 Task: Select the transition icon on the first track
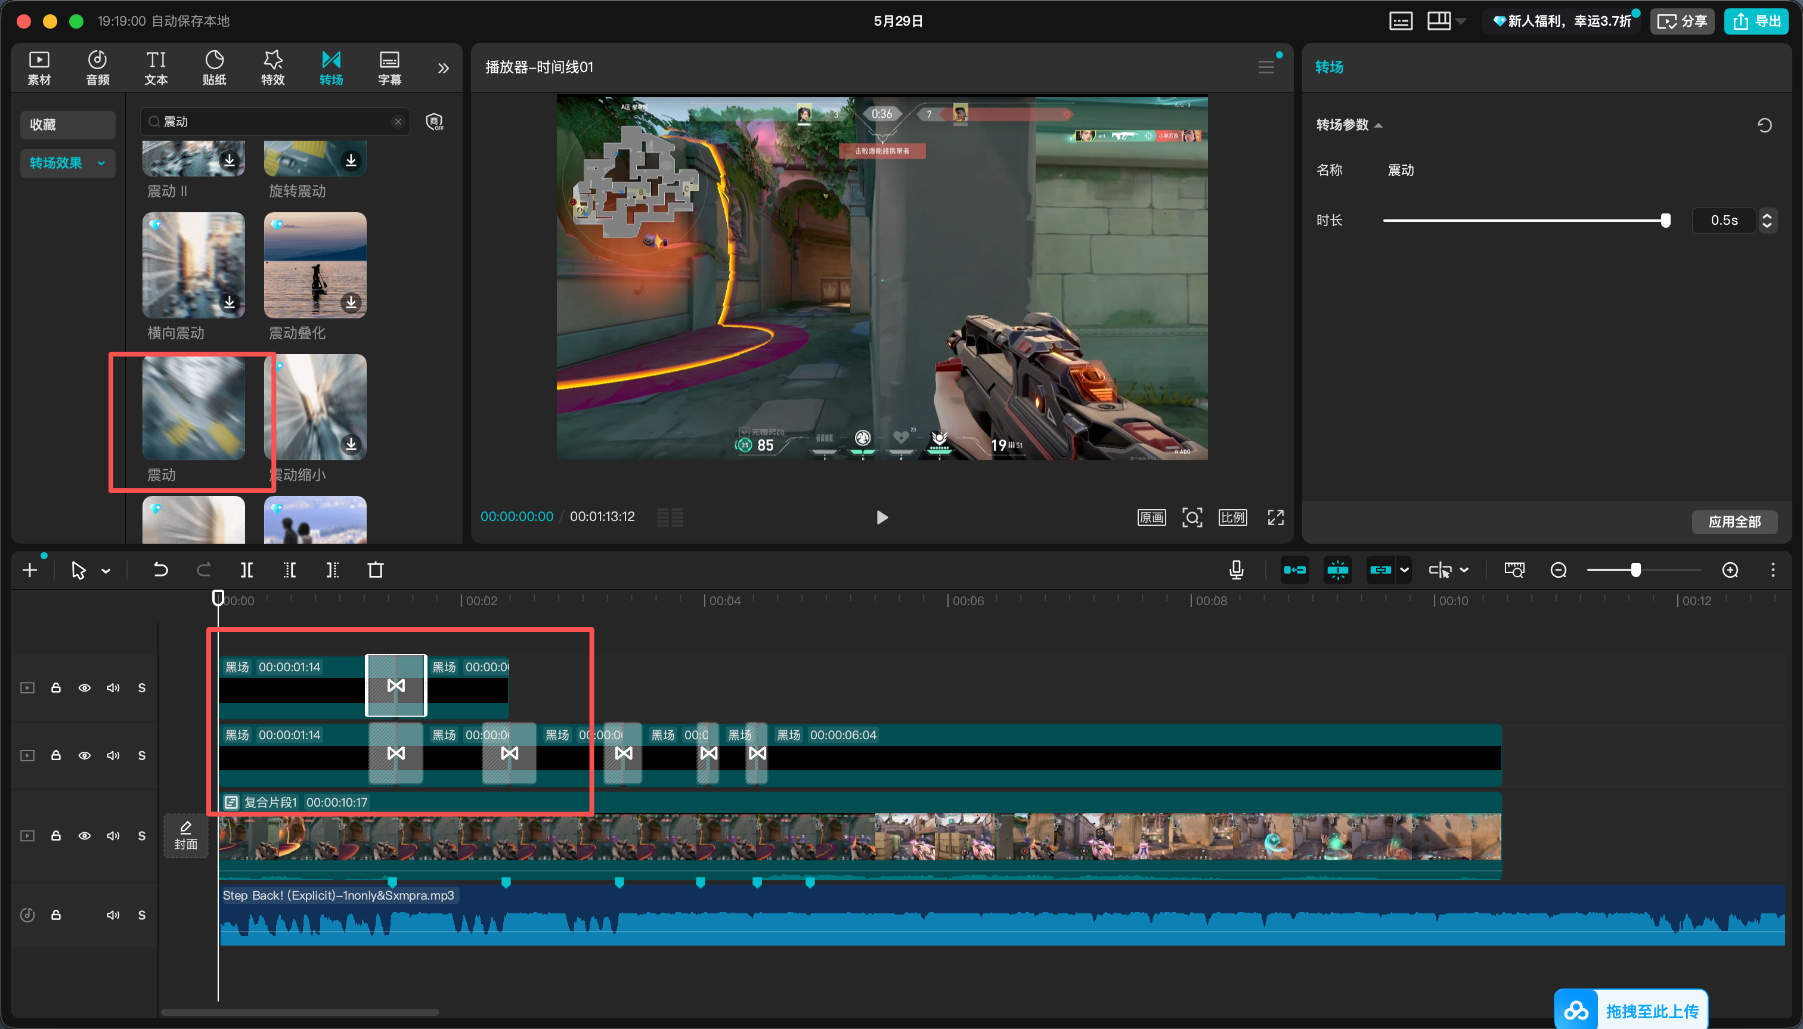(396, 686)
